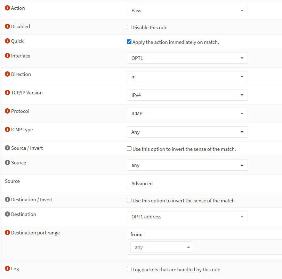Tick the Source invert match checkbox
The width and height of the screenshot is (282, 279).
(x=129, y=149)
